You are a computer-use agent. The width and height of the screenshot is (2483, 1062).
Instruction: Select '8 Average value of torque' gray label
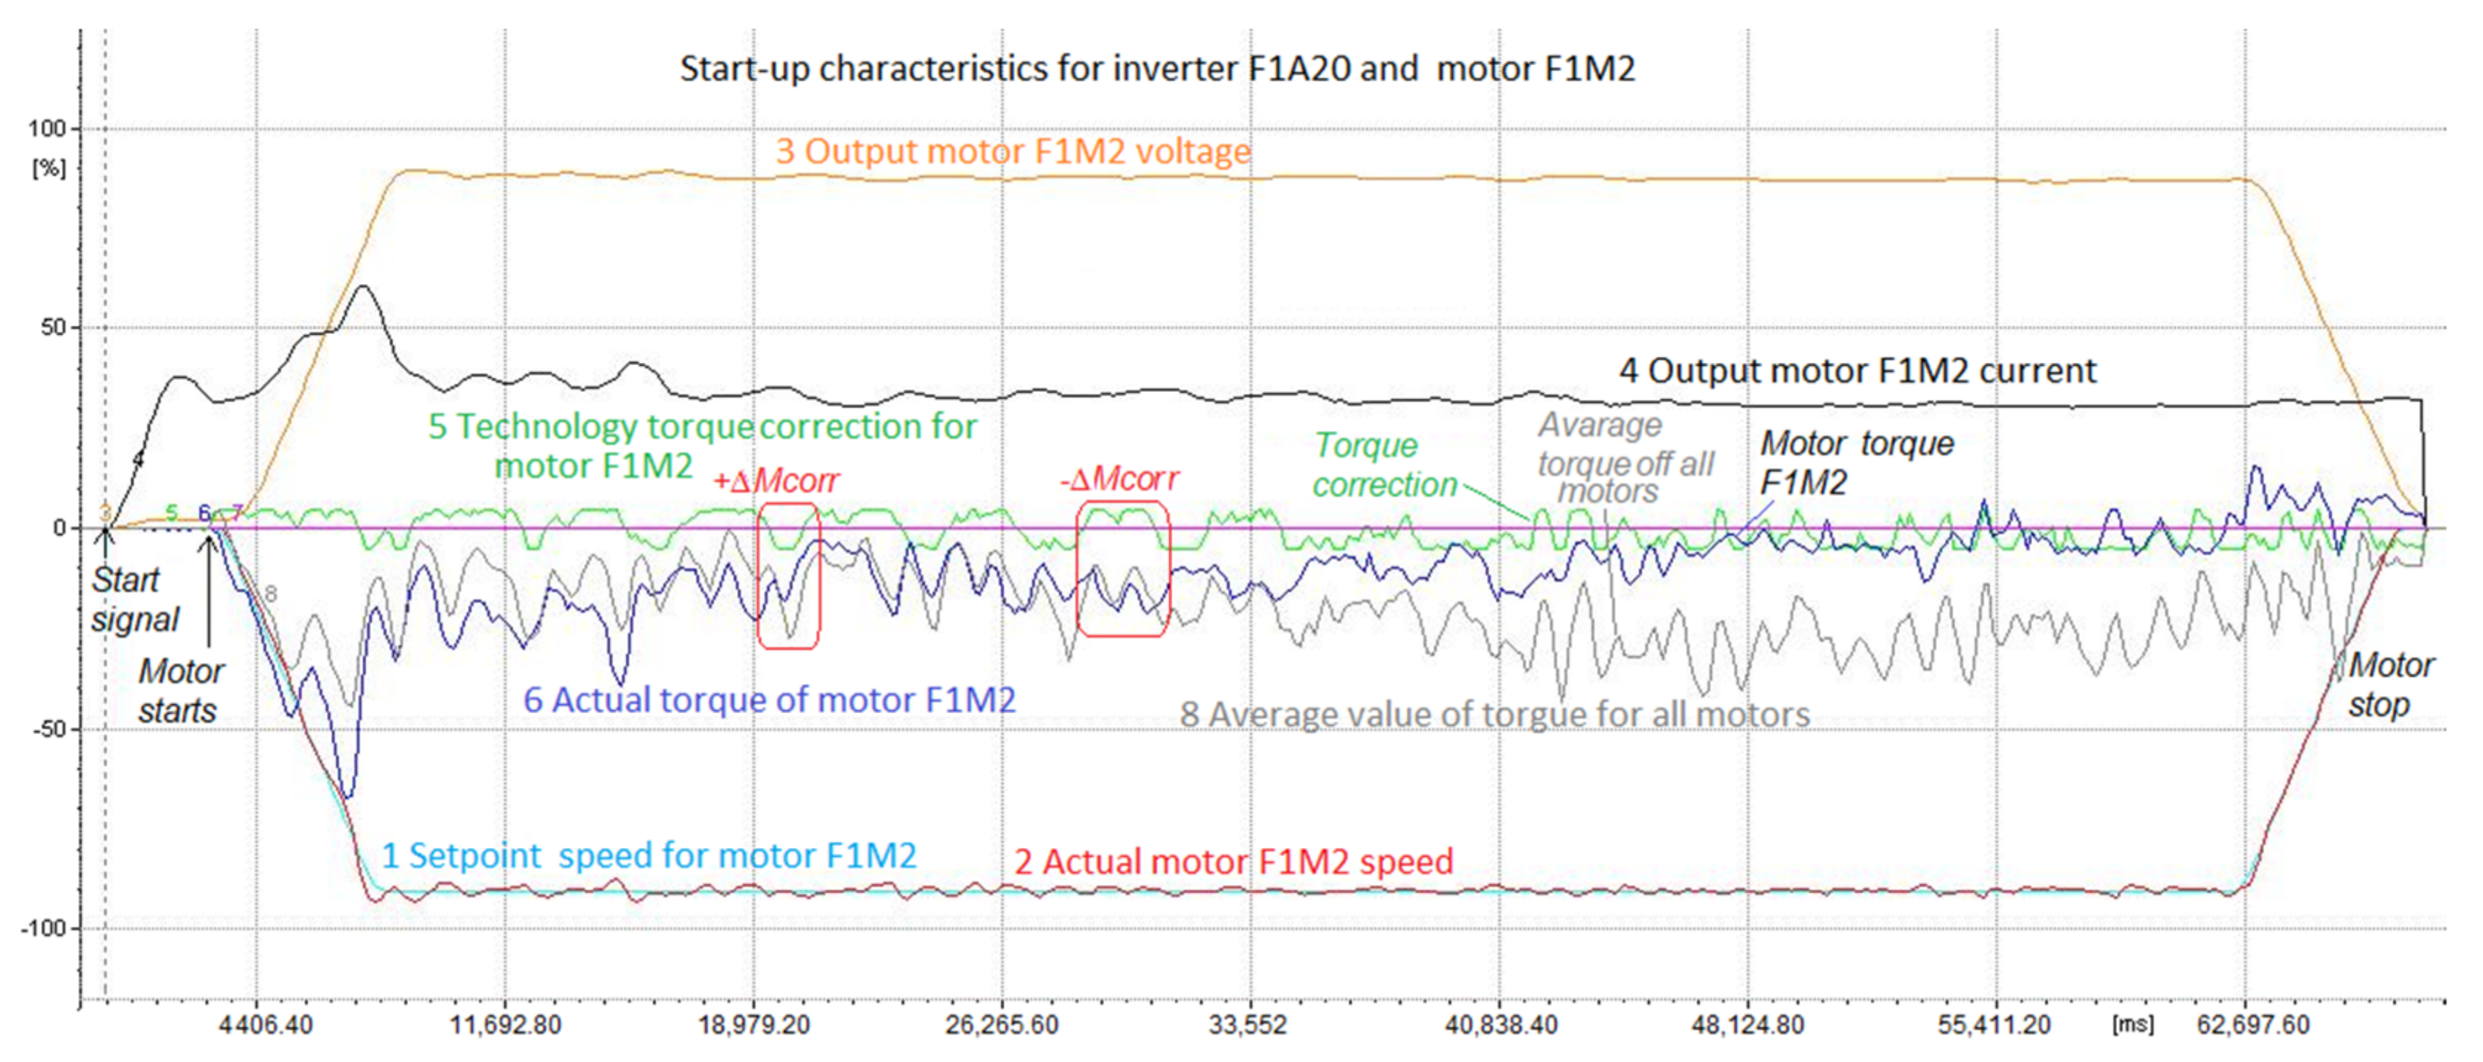tap(1494, 715)
